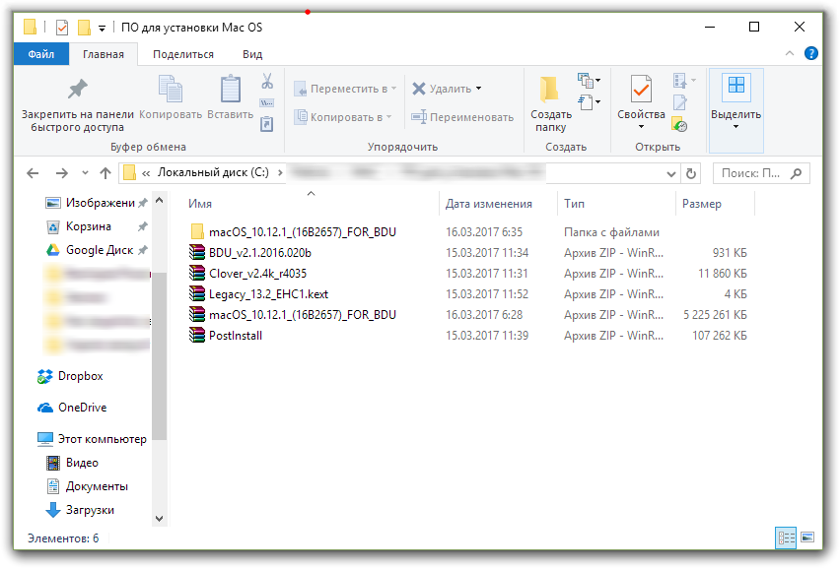Expand address bar history dropdown

672,173
